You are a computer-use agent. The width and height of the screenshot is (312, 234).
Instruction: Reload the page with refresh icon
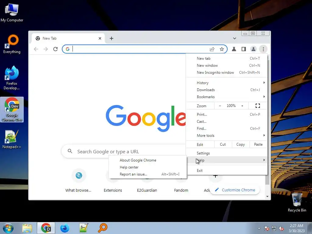pos(55,49)
